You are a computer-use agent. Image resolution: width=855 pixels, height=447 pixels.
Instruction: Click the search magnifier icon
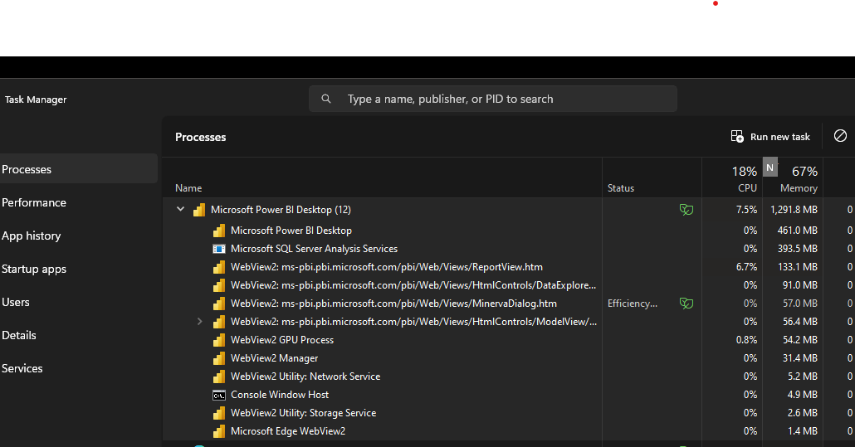click(326, 99)
